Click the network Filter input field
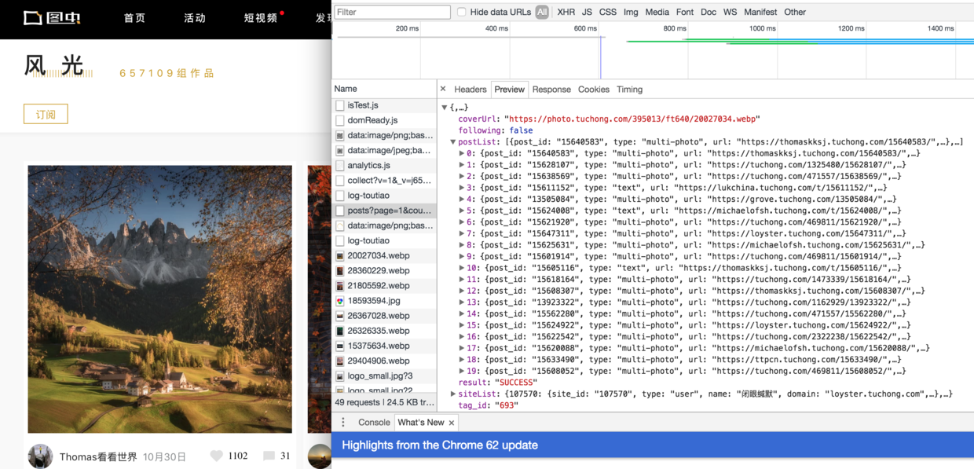The image size is (974, 469). (392, 12)
